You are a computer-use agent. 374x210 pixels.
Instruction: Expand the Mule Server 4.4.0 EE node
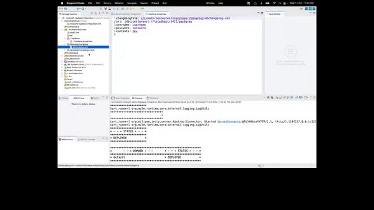[x=62, y=68]
